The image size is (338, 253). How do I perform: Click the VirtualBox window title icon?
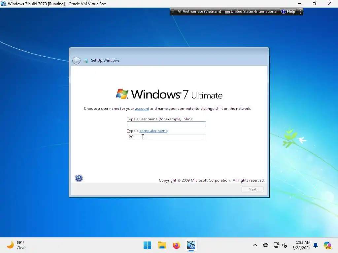tap(3, 4)
